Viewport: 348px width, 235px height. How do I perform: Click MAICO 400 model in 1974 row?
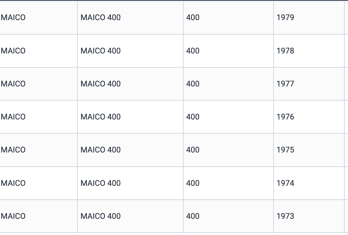pos(101,183)
